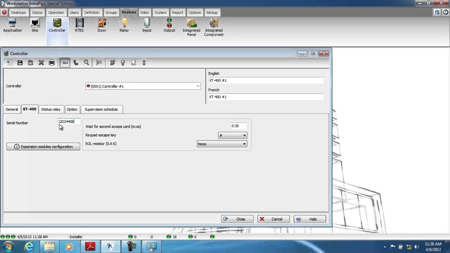Open the Door device icon
Viewport: 450px width, 253px height.
tap(102, 25)
